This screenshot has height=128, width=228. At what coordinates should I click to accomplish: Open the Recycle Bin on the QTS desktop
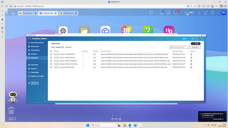pyautogui.click(x=11, y=111)
